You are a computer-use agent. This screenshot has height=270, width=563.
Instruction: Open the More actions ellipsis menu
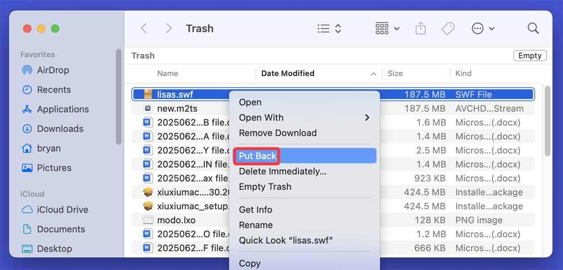(483, 29)
